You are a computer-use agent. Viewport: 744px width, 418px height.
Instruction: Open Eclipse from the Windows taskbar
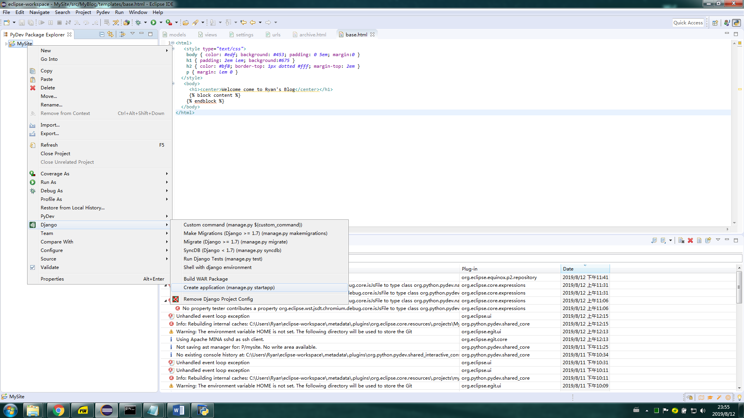point(107,410)
